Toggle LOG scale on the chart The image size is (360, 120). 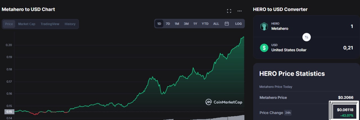point(238,24)
